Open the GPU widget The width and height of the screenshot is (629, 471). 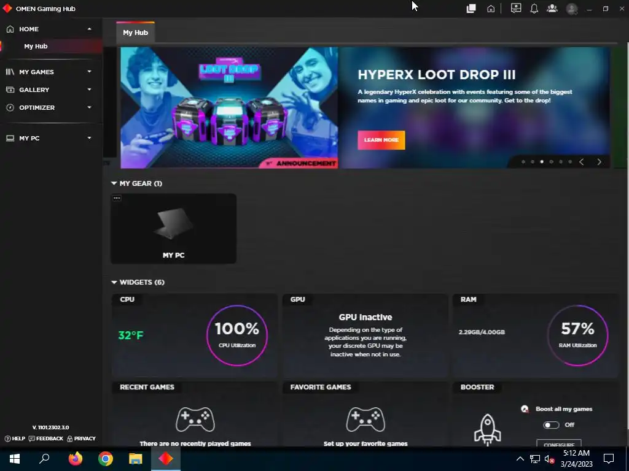tap(365, 335)
